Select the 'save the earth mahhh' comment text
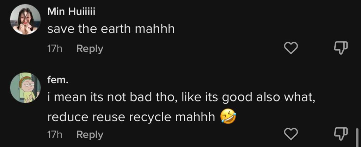 [x=111, y=29]
